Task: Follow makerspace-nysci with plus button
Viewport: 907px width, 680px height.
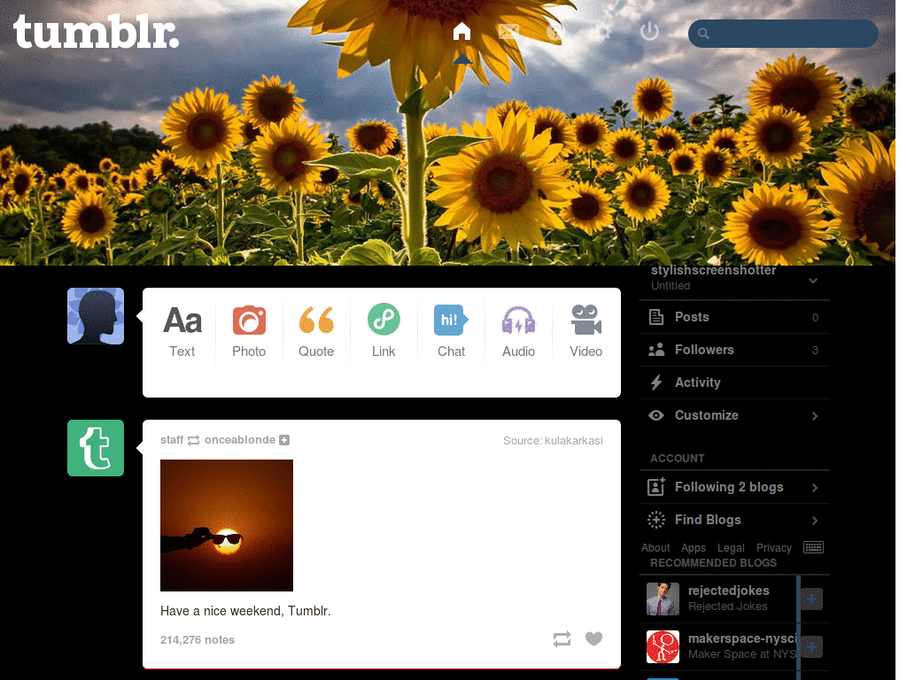Action: (x=811, y=646)
